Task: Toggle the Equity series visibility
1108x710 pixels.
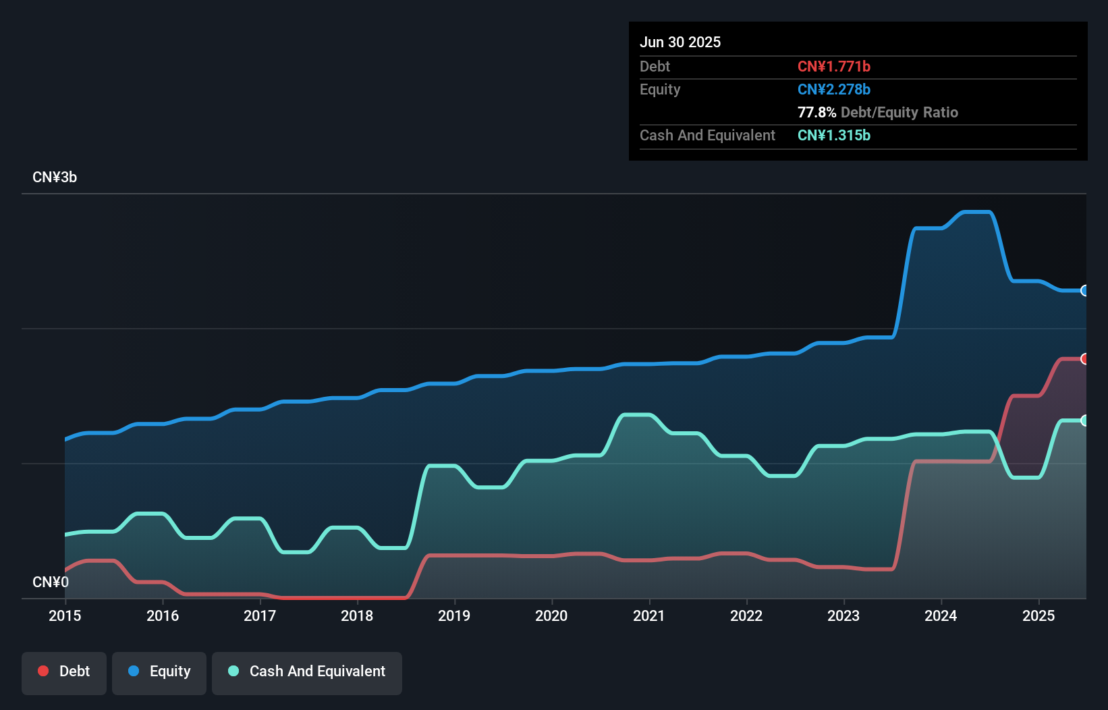Action: tap(159, 672)
